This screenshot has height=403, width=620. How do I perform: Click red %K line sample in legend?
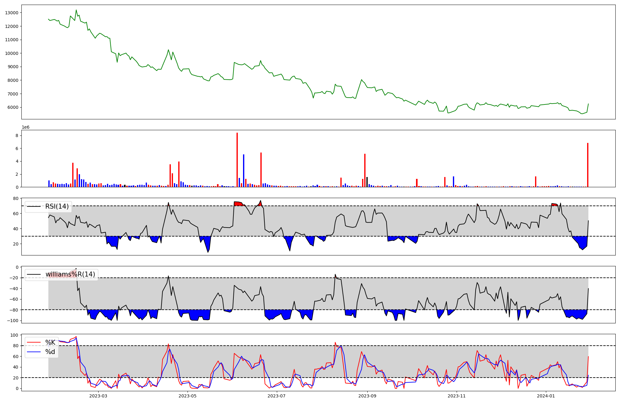tap(34, 342)
